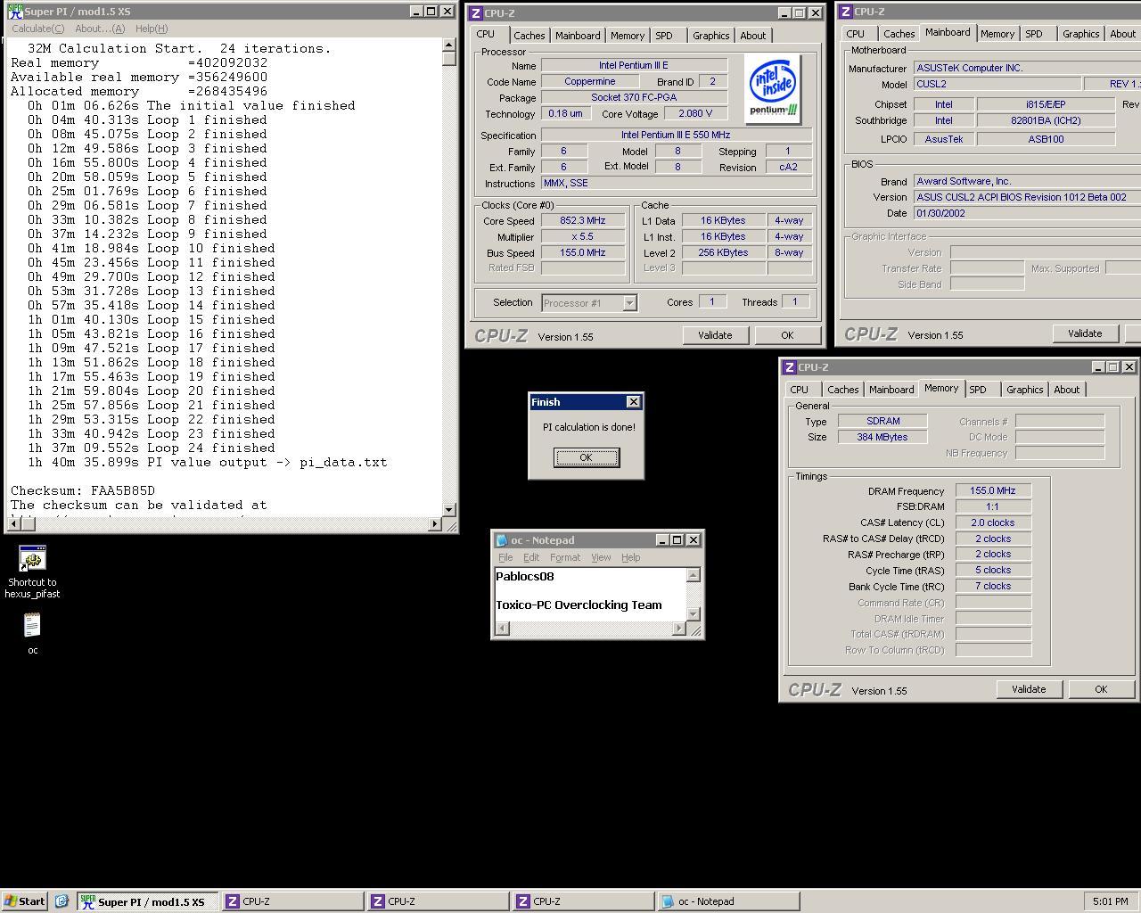Click OK in the Memory window
Screen dimensions: 1141x913
click(1101, 689)
